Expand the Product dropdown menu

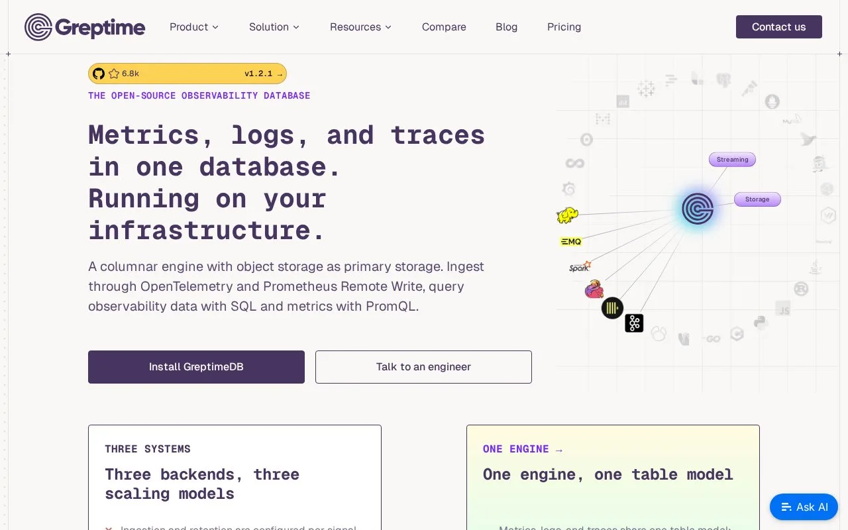click(x=194, y=27)
